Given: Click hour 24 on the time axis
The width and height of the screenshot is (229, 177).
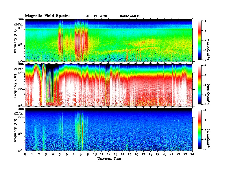Looking at the screenshot, I should pyautogui.click(x=192, y=154).
